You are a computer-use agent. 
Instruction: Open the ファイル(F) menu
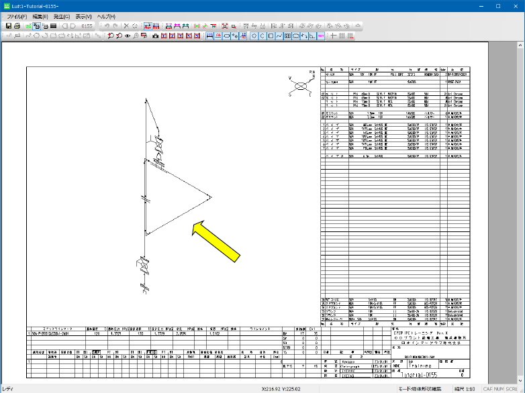17,16
